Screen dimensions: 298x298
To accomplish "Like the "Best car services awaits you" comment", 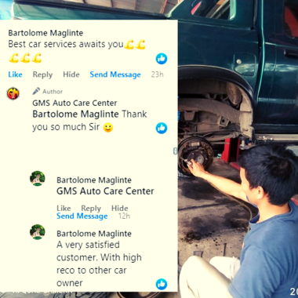I will (x=15, y=74).
